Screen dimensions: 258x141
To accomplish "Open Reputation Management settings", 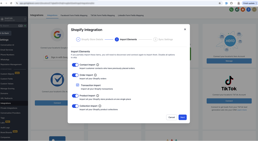I will click(11, 65).
